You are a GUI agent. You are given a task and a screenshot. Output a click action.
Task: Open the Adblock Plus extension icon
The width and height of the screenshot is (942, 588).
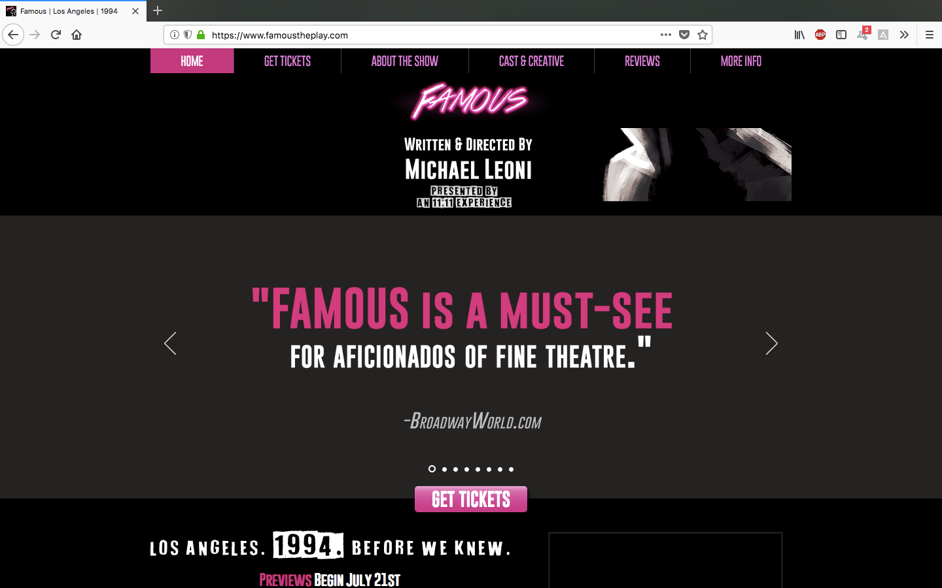click(820, 35)
